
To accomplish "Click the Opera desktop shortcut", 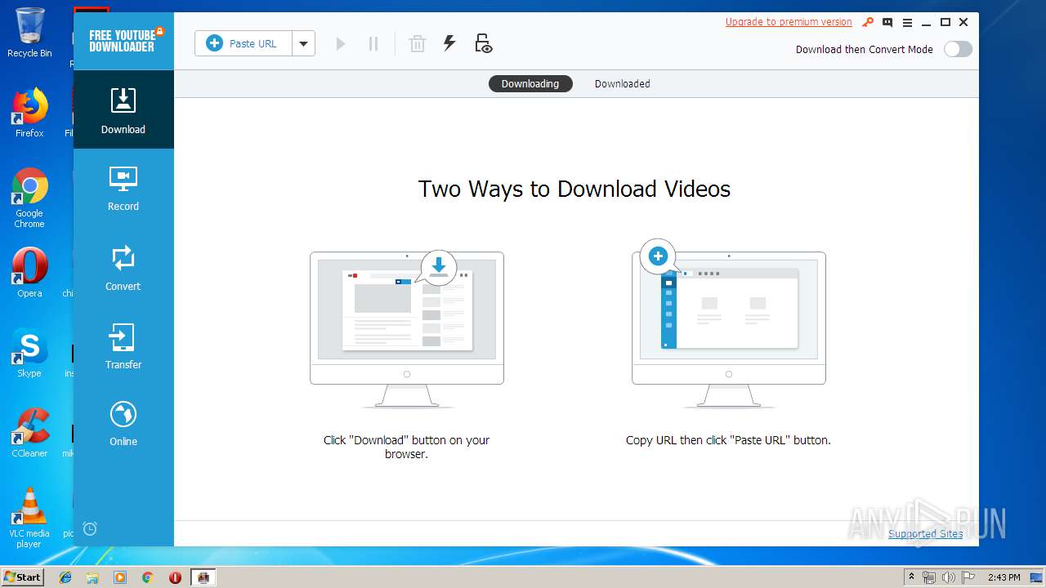I will point(29,273).
